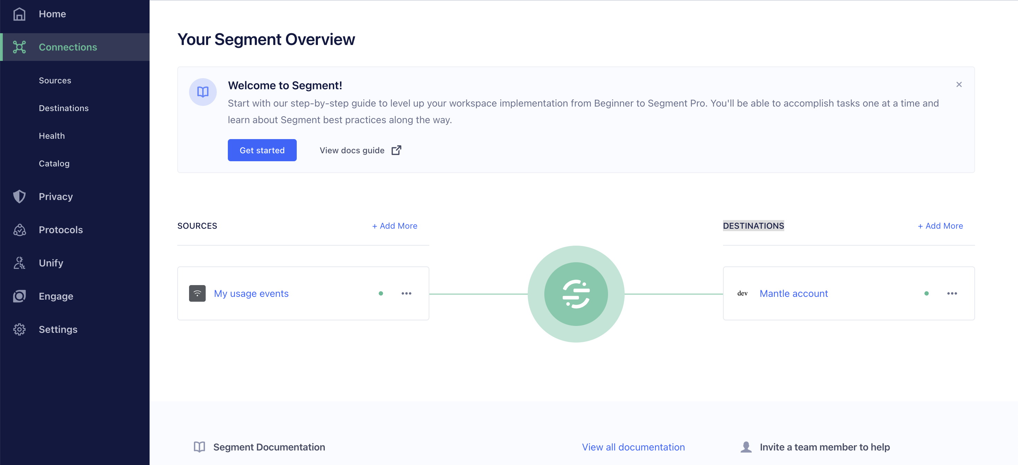Click the Privacy shield icon
The height and width of the screenshot is (465, 1018).
(19, 196)
